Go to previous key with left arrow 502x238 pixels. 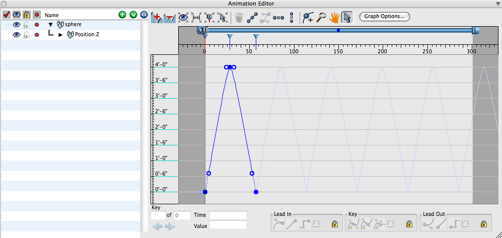click(158, 226)
